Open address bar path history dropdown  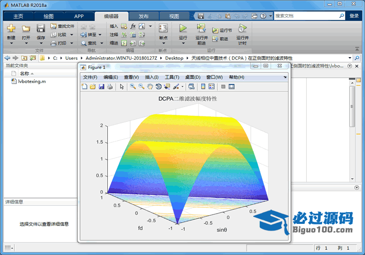350,58
